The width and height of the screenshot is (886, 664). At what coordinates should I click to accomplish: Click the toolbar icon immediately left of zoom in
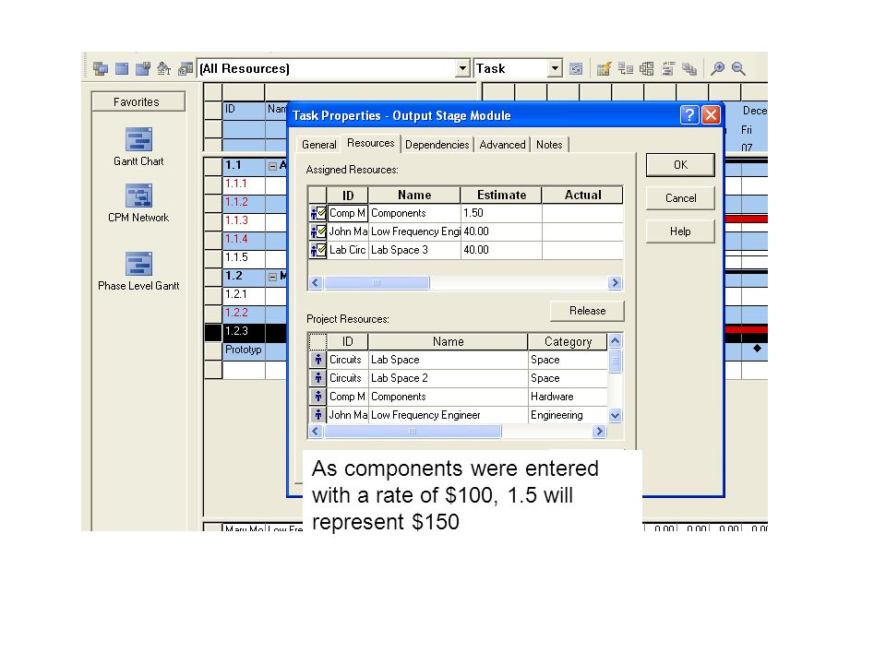pyautogui.click(x=689, y=69)
